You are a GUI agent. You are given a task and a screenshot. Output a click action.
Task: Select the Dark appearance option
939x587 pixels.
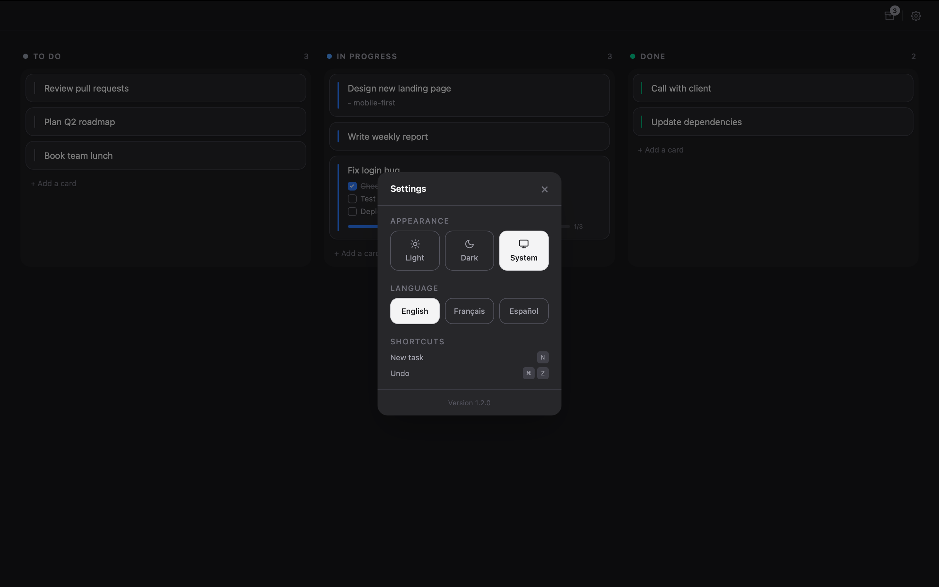pos(469,250)
